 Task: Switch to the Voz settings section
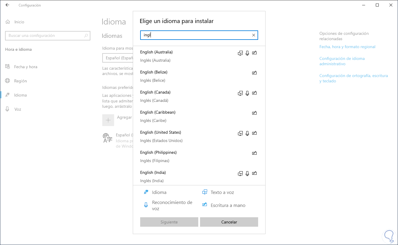(x=18, y=109)
